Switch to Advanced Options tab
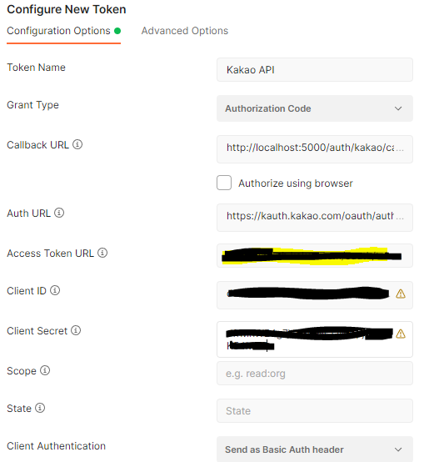Image resolution: width=424 pixels, height=462 pixels. point(184,31)
